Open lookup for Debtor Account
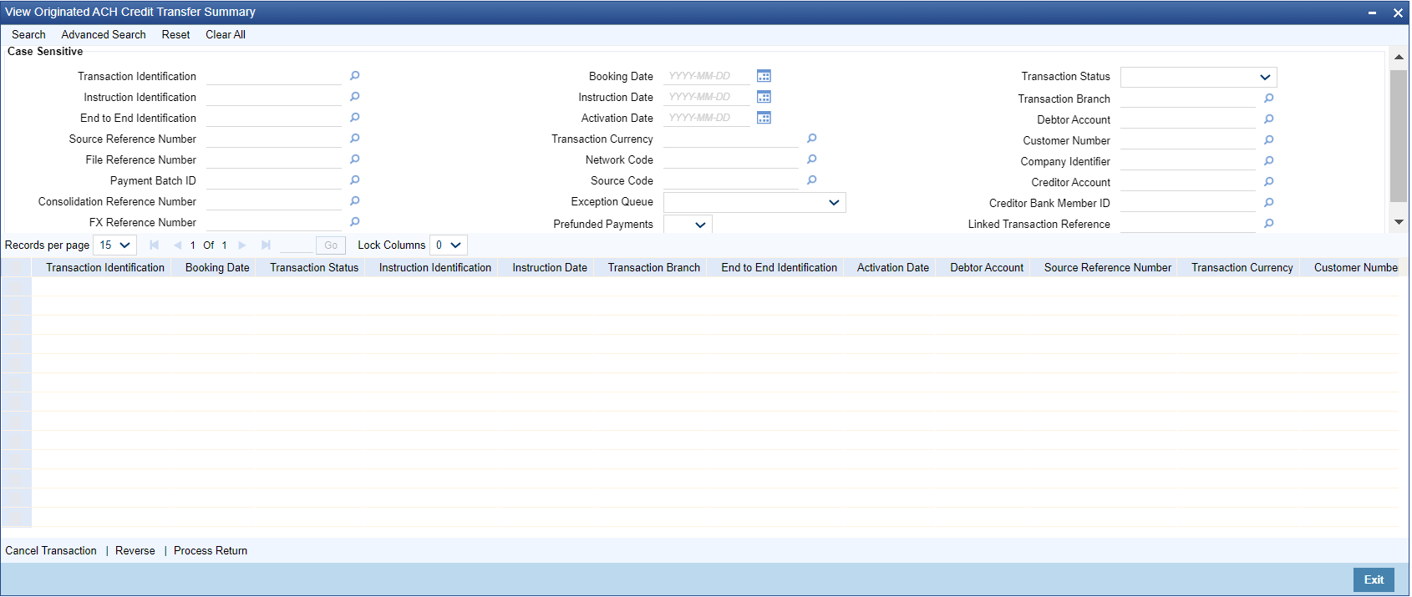This screenshot has width=1412, height=597. (1268, 119)
